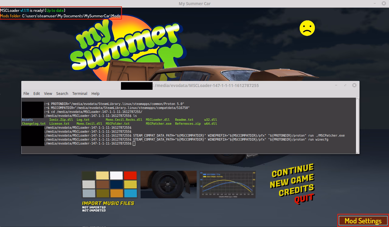Open the wheel close-up thumbnail
This screenshot has width=389, height=227.
coord(168,184)
